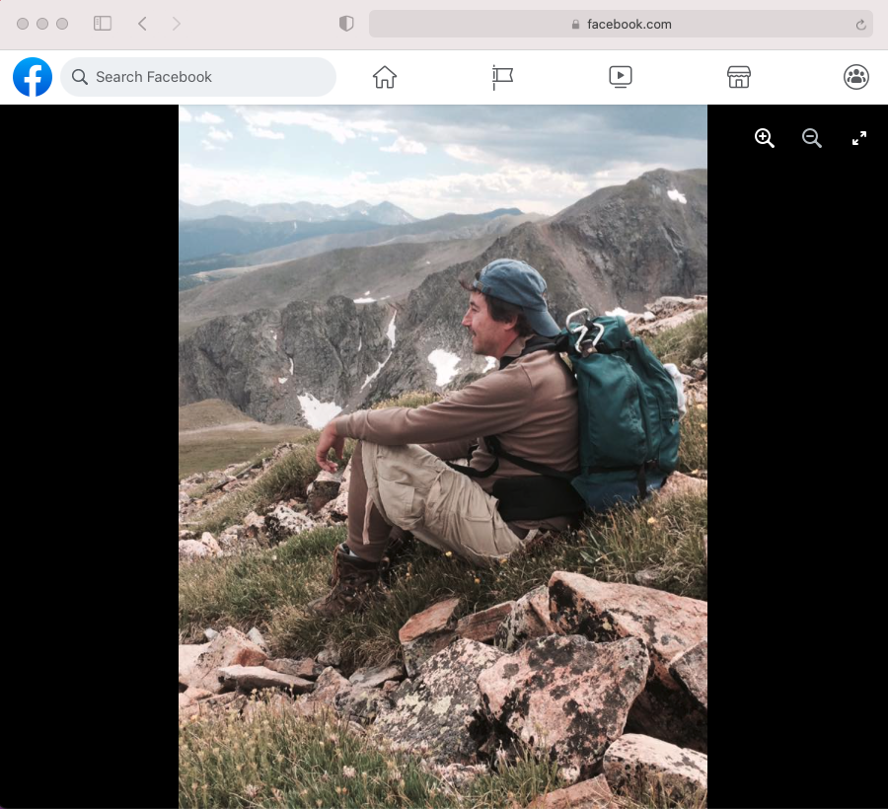The width and height of the screenshot is (888, 809).
Task: Toggle the Safari sidebar
Action: pyautogui.click(x=103, y=23)
